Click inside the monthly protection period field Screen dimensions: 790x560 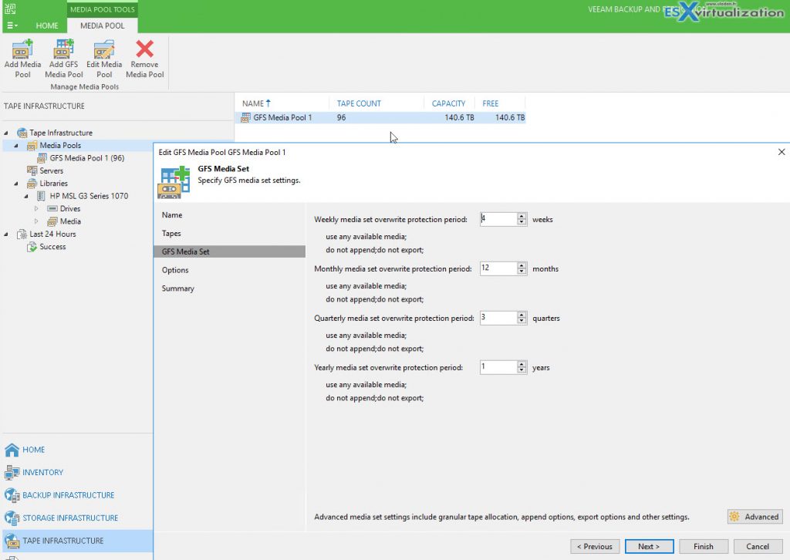click(498, 268)
